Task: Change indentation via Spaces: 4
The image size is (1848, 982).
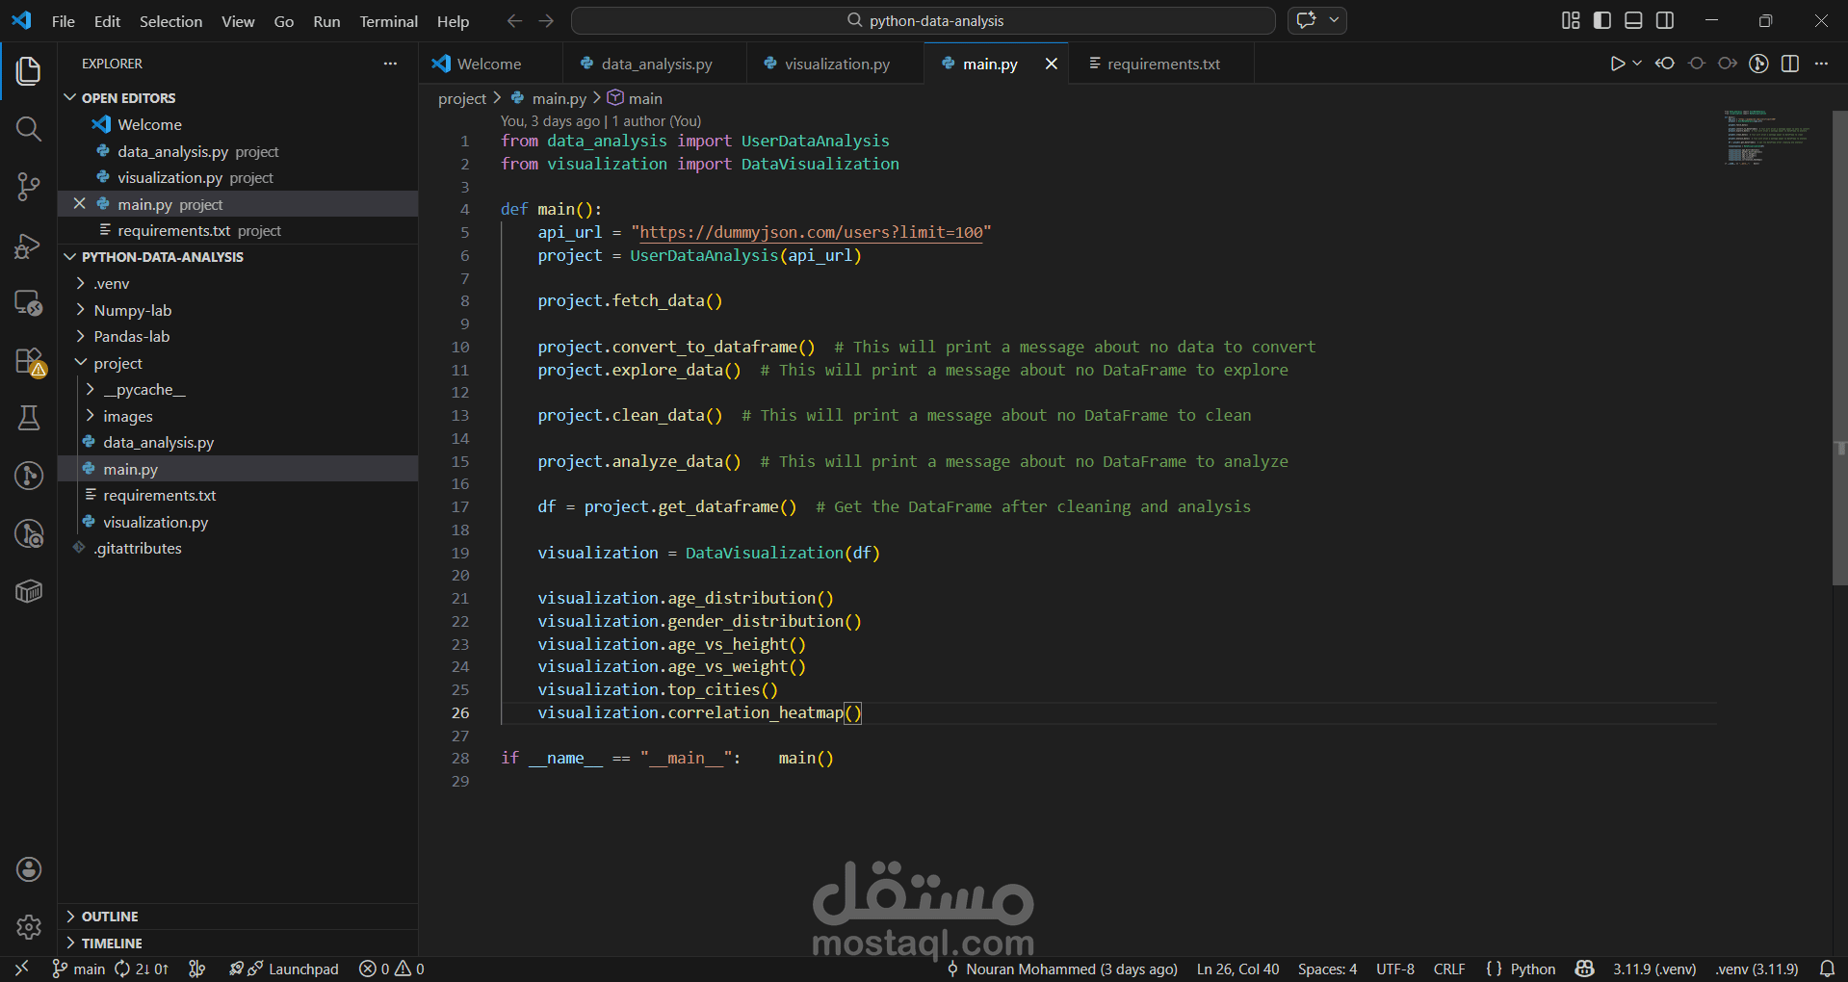Action: point(1327,969)
